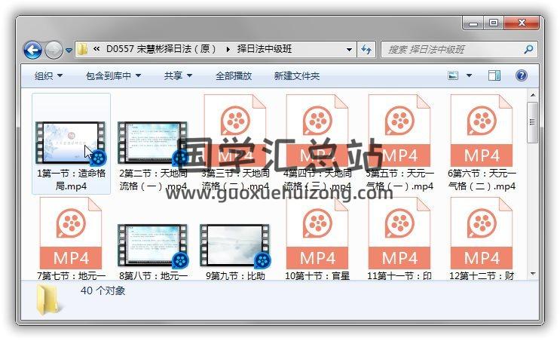
Task: Toggle the preview pane icon
Action: coord(494,75)
